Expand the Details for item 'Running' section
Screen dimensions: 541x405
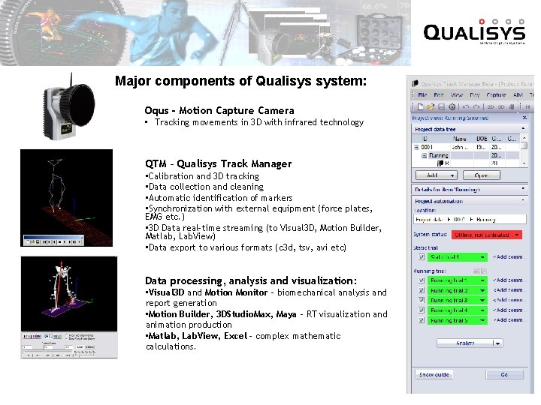tap(523, 189)
